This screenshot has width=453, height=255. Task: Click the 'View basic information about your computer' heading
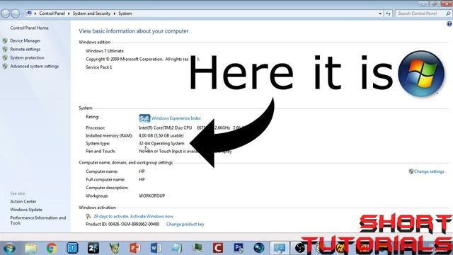134,31
